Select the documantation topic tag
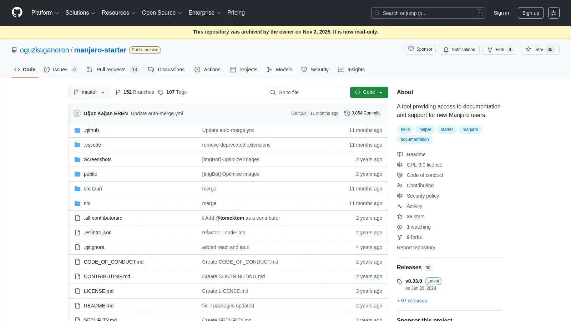The width and height of the screenshot is (571, 321). pos(415,139)
